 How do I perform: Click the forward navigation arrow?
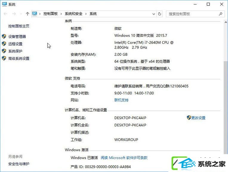14,14
